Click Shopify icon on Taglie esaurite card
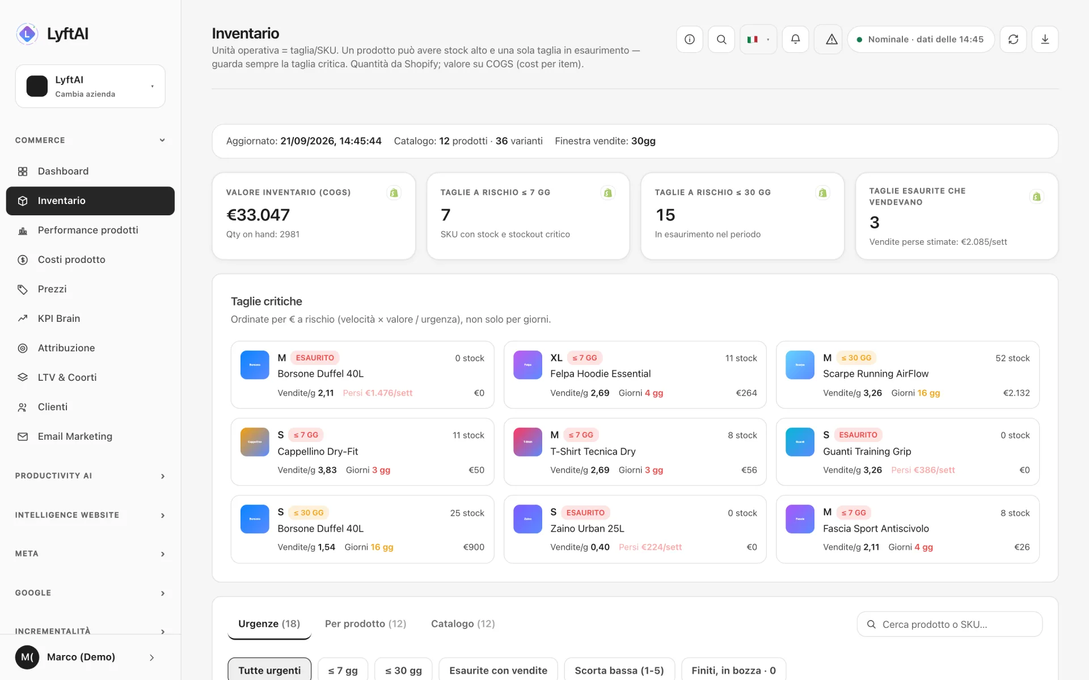The image size is (1089, 680). [x=1037, y=197]
